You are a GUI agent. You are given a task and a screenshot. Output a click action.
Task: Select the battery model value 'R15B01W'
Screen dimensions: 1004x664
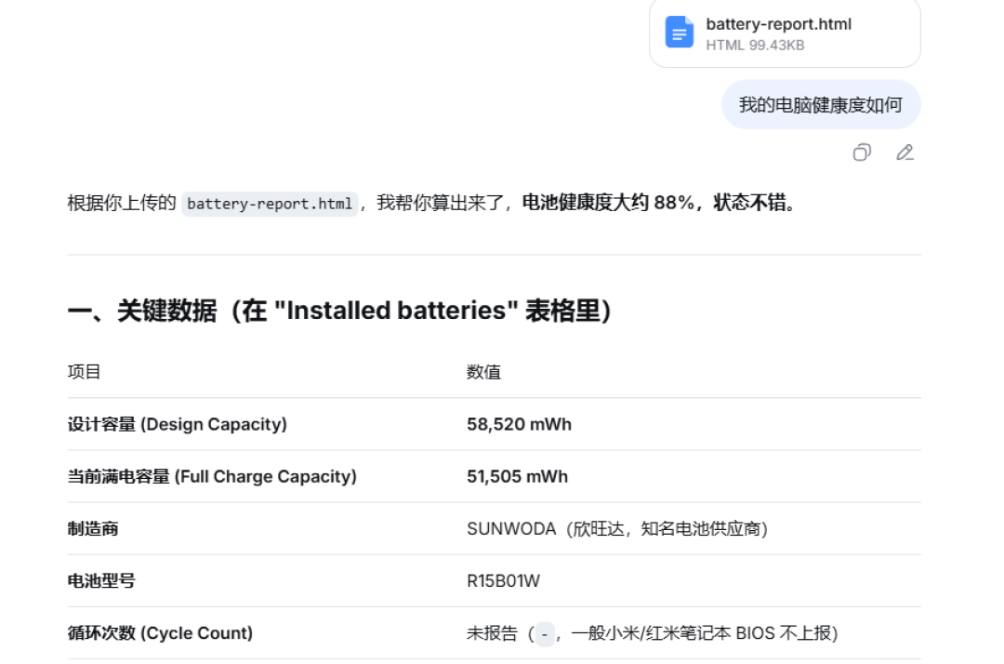(503, 580)
